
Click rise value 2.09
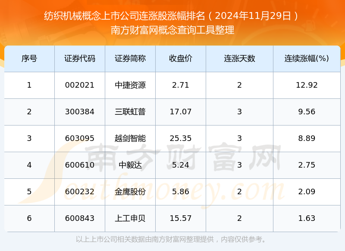[x=307, y=192]
